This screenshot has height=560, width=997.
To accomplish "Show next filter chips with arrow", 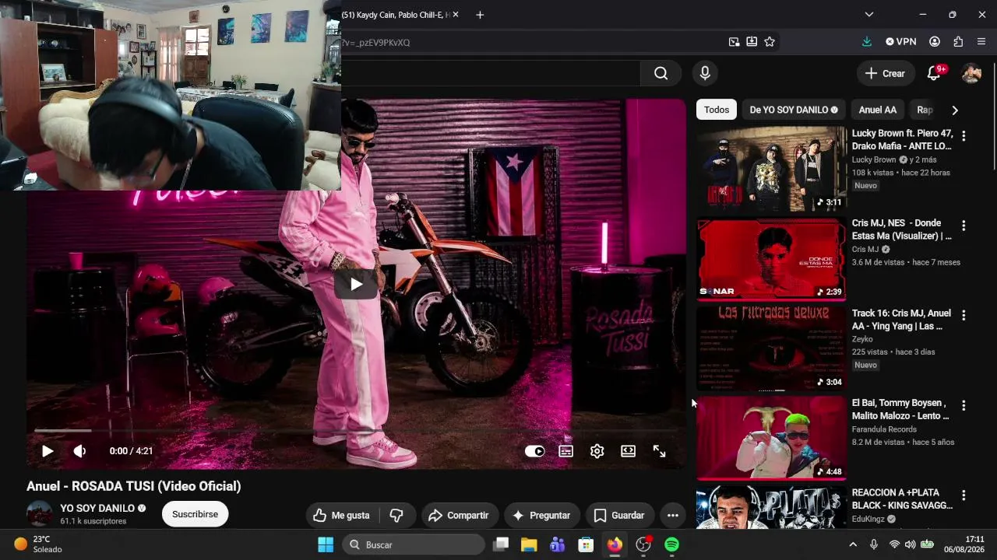I will tap(955, 110).
